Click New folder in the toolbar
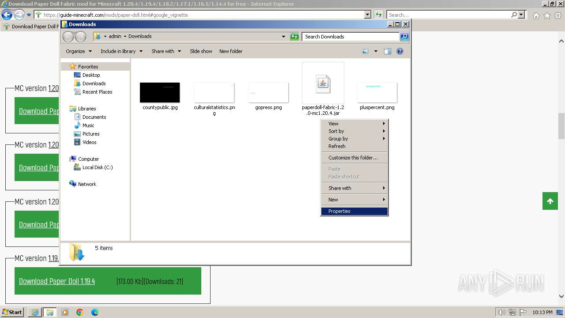The width and height of the screenshot is (565, 318). pos(231,51)
